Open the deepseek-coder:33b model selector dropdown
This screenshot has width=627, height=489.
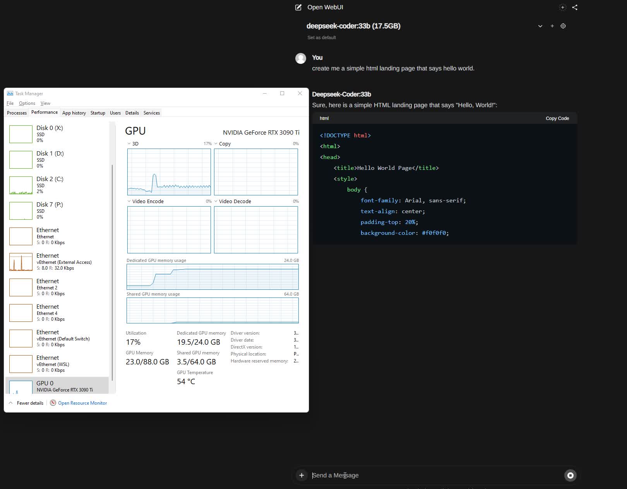pyautogui.click(x=540, y=26)
